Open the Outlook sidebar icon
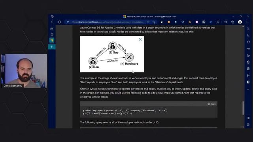 click(x=248, y=69)
